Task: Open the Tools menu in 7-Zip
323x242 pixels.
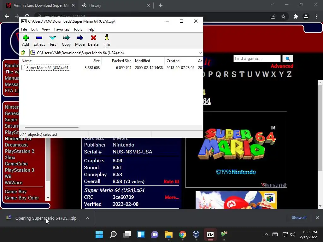Action: [x=78, y=29]
